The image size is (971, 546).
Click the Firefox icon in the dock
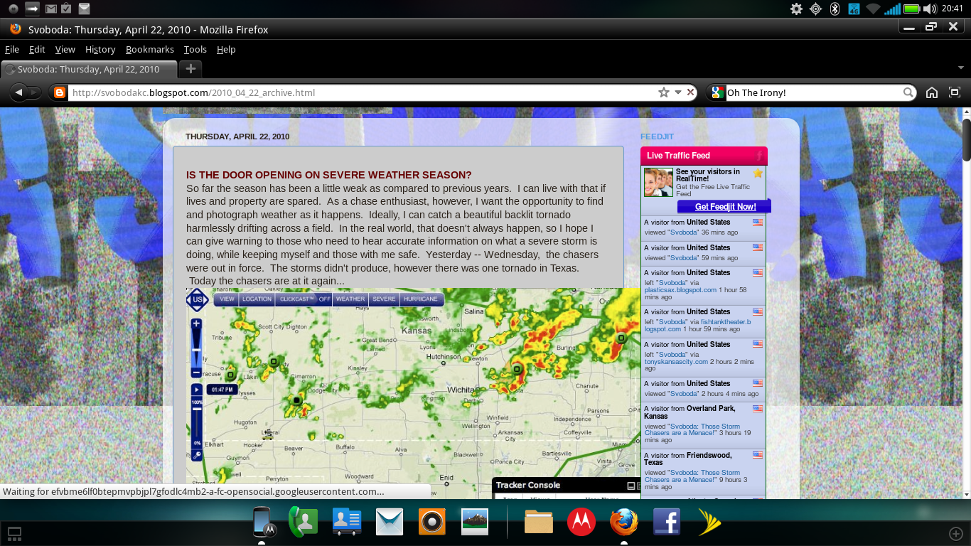click(x=624, y=523)
